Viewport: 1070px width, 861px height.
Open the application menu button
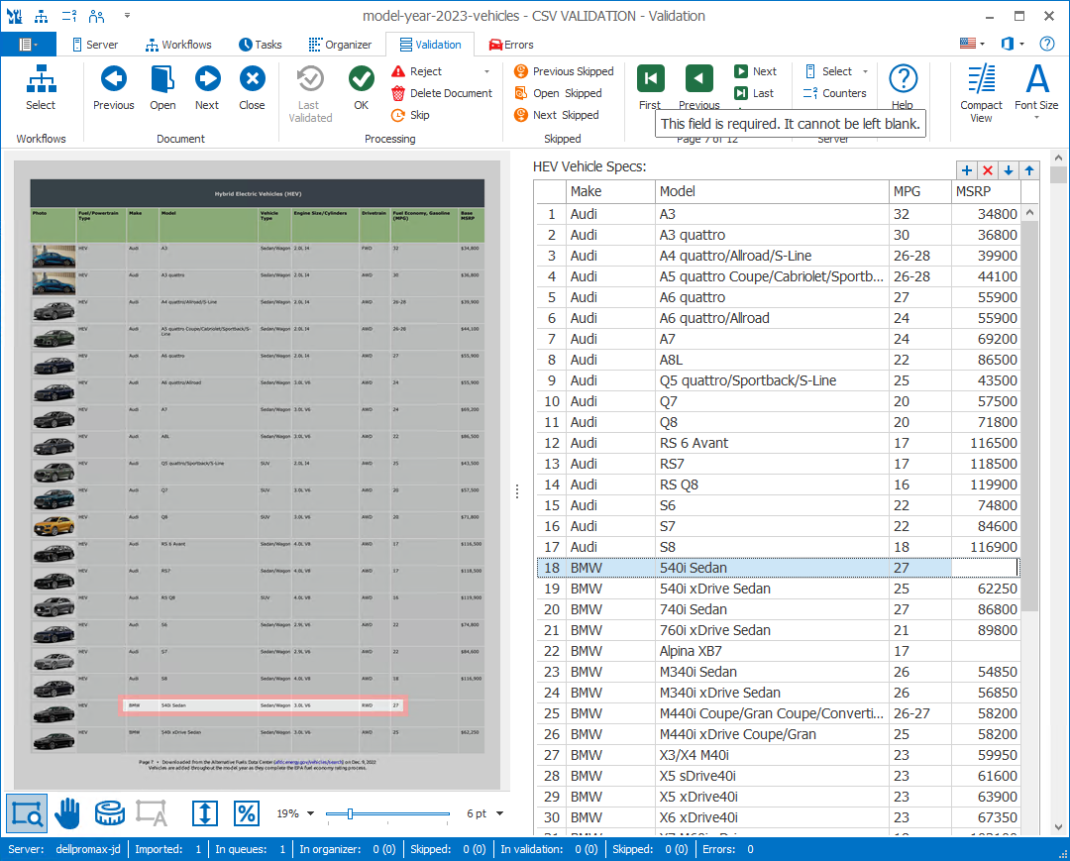click(28, 45)
